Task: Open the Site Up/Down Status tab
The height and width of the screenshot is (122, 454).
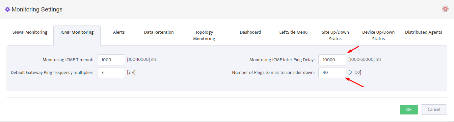Action: coord(335,35)
